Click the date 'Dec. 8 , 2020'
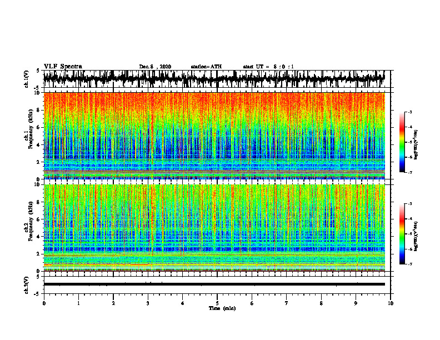The image size is (440, 340). [x=155, y=67]
